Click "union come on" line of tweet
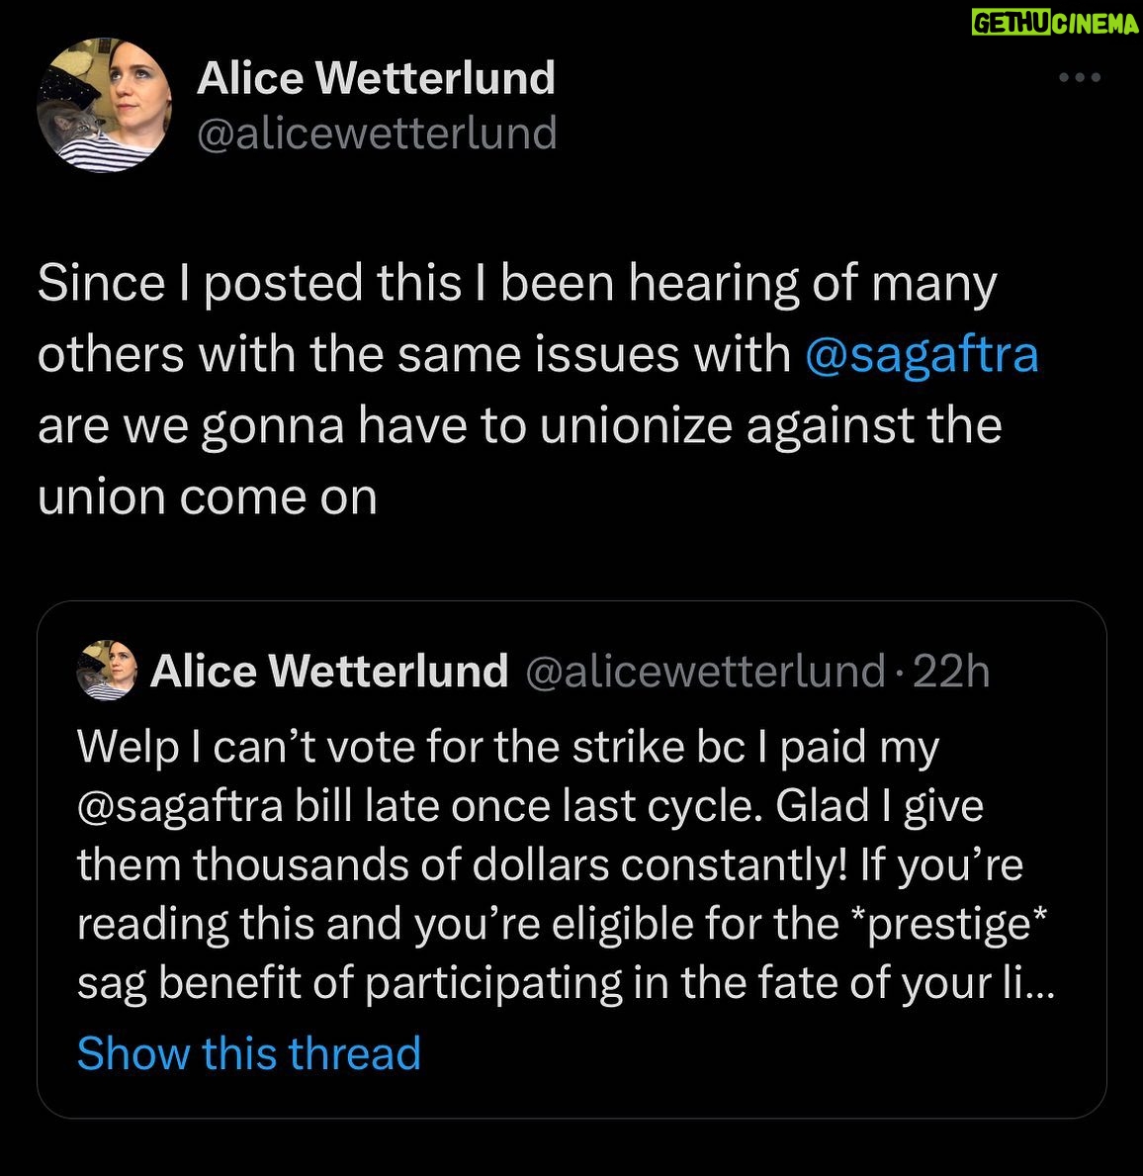Image resolution: width=1143 pixels, height=1176 pixels. click(x=208, y=497)
